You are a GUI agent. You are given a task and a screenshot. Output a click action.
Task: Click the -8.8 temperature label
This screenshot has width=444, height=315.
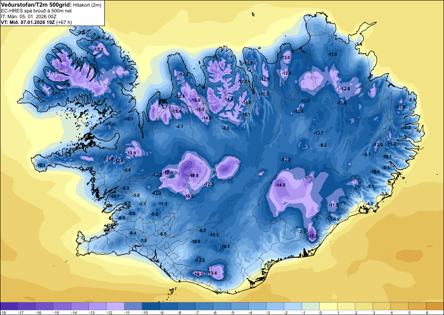[x=132, y=214]
